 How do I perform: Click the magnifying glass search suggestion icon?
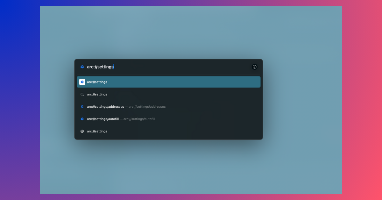click(x=82, y=94)
